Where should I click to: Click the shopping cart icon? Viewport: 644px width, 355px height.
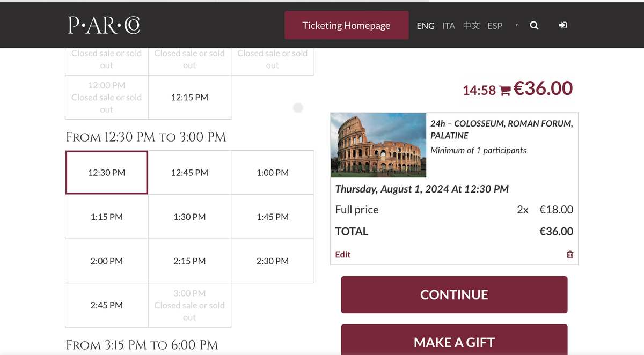[504, 91]
